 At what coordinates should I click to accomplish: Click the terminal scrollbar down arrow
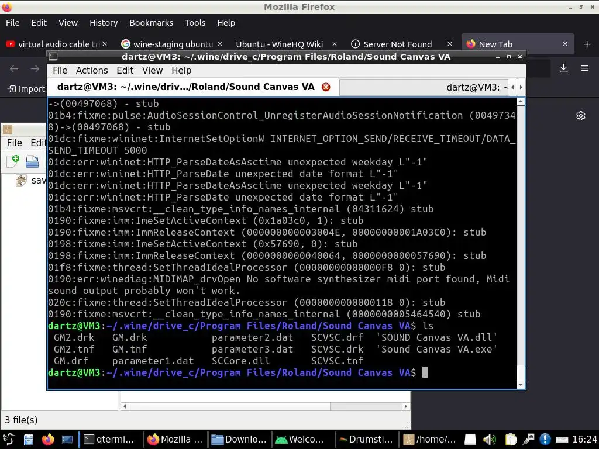(521, 385)
